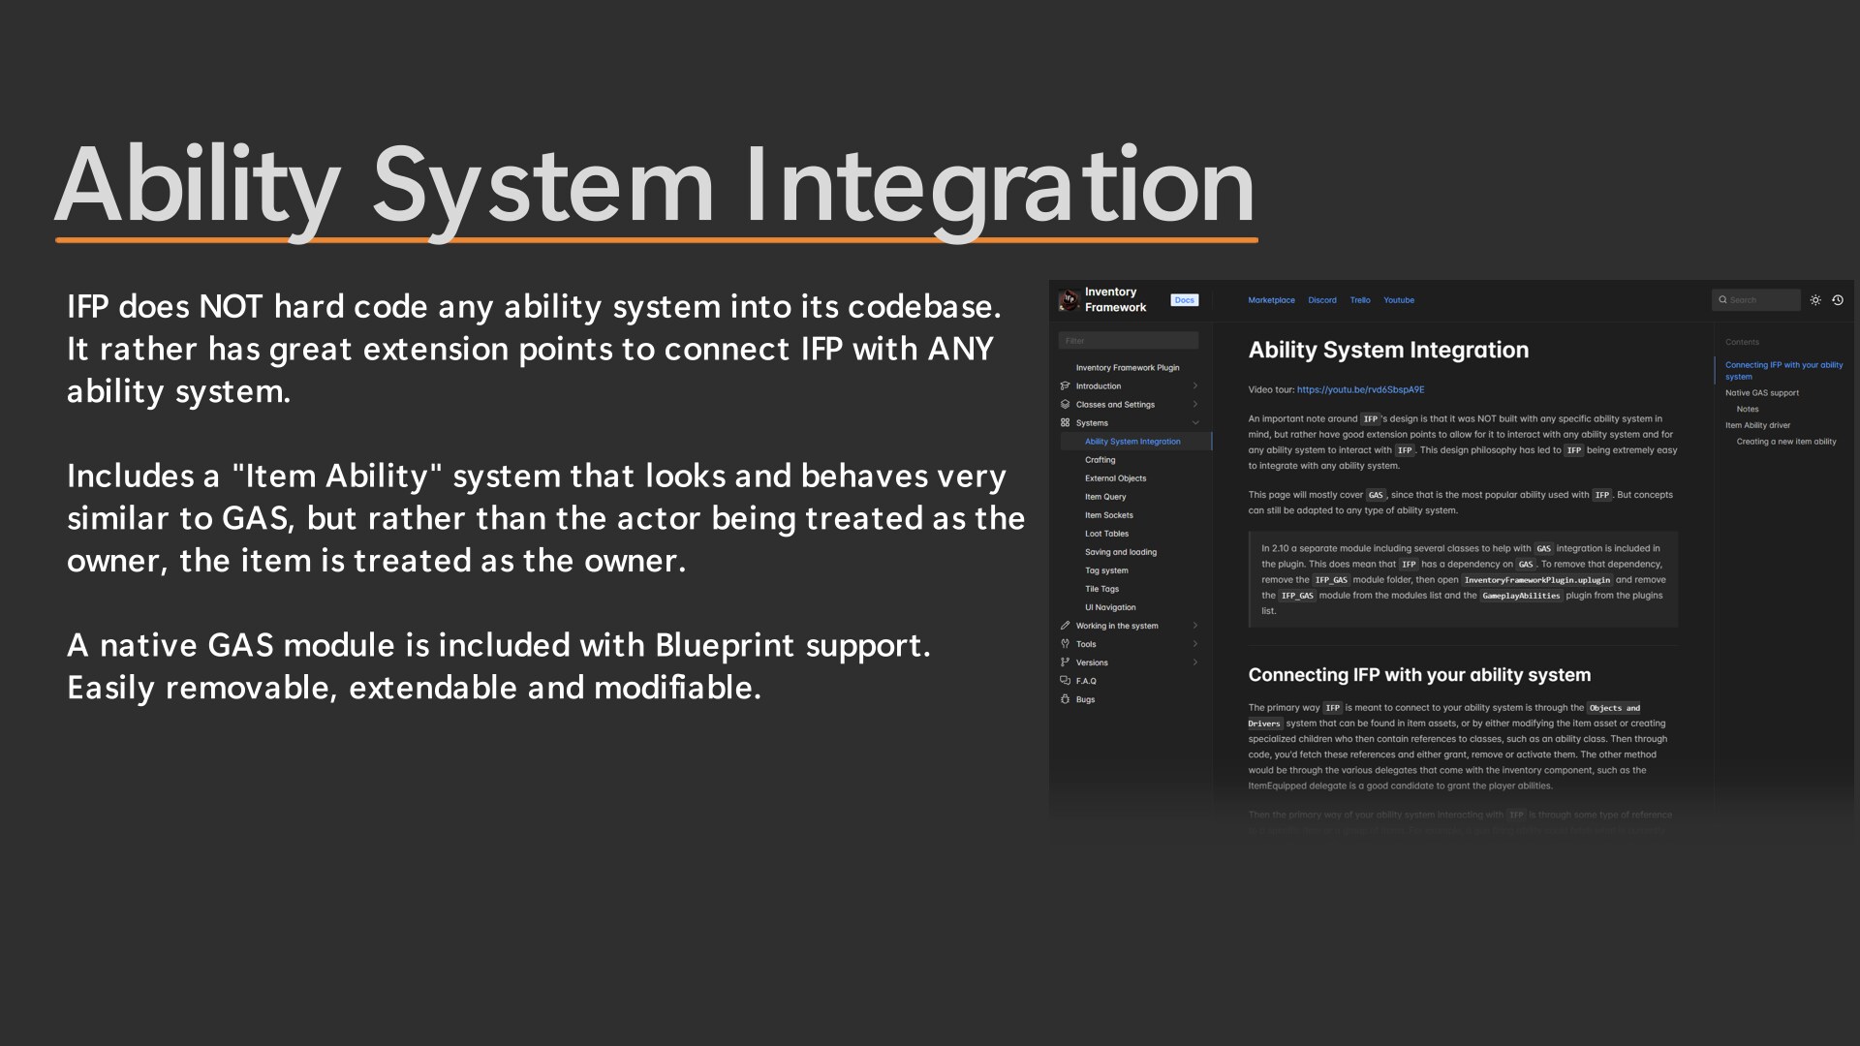Expand the Tools section chevron

click(x=1195, y=644)
